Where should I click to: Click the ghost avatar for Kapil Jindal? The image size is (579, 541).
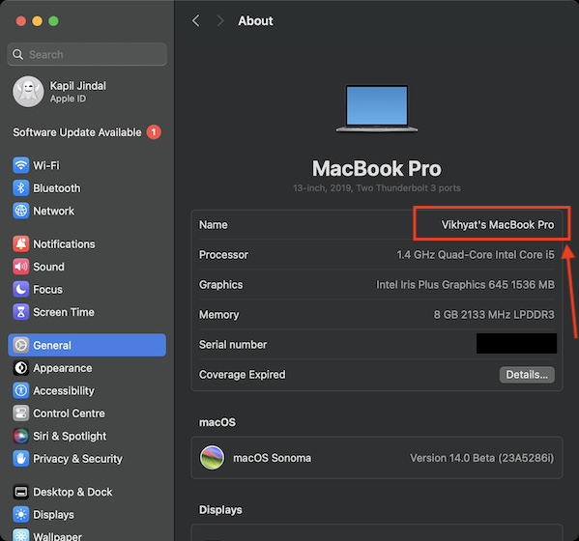click(x=28, y=92)
